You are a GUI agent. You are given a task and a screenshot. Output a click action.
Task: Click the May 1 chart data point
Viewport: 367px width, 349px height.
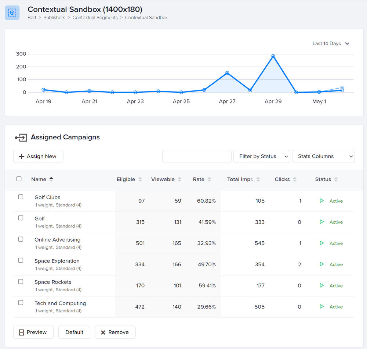319,92
